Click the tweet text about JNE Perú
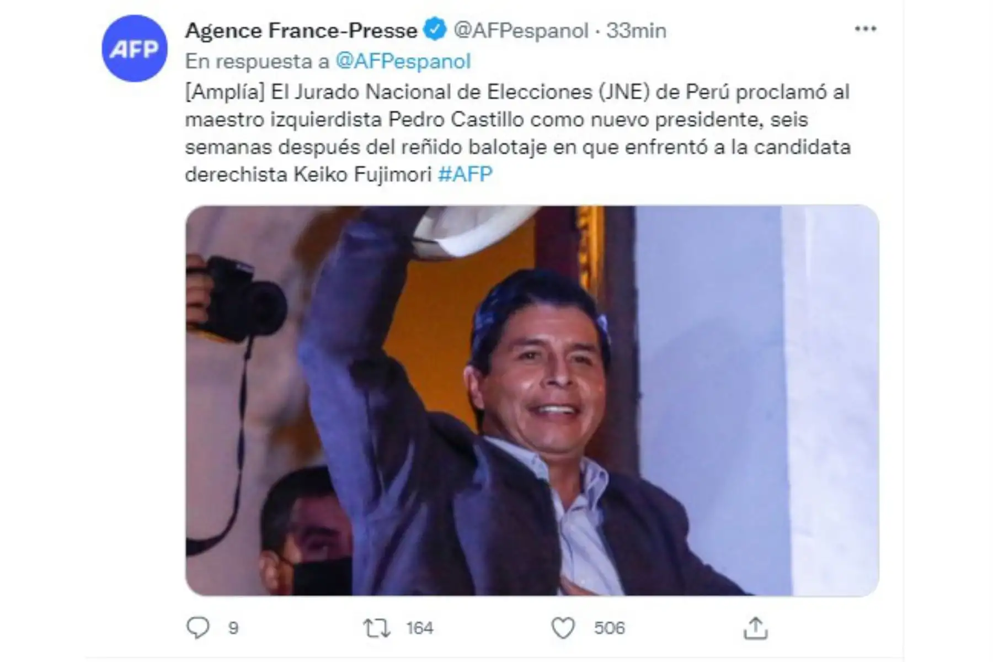This screenshot has width=993, height=662. point(517,133)
